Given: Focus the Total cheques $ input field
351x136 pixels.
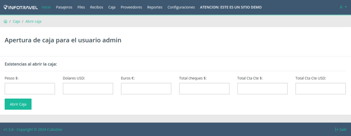Looking at the screenshot, I should (204, 89).
